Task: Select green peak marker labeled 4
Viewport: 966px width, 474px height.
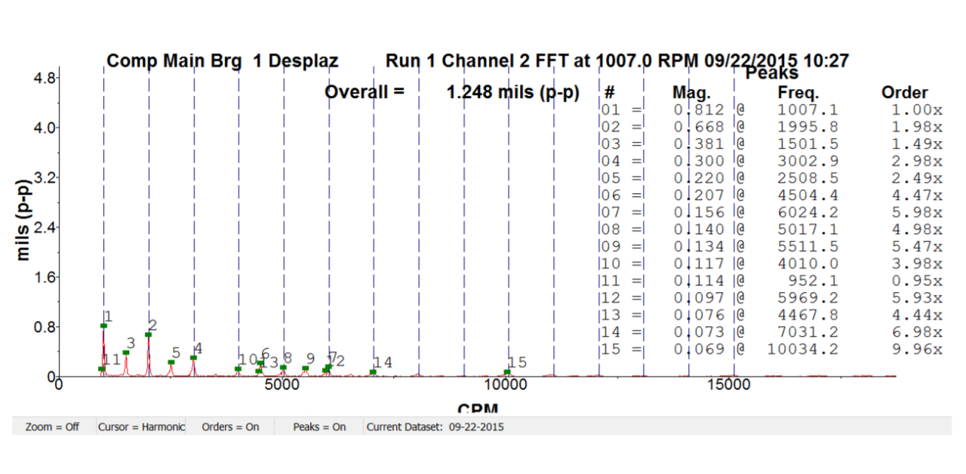Action: click(x=193, y=358)
